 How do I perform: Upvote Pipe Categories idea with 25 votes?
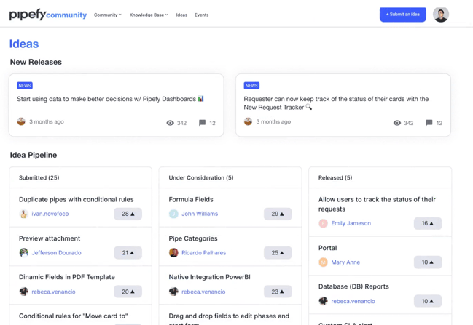[x=278, y=252]
